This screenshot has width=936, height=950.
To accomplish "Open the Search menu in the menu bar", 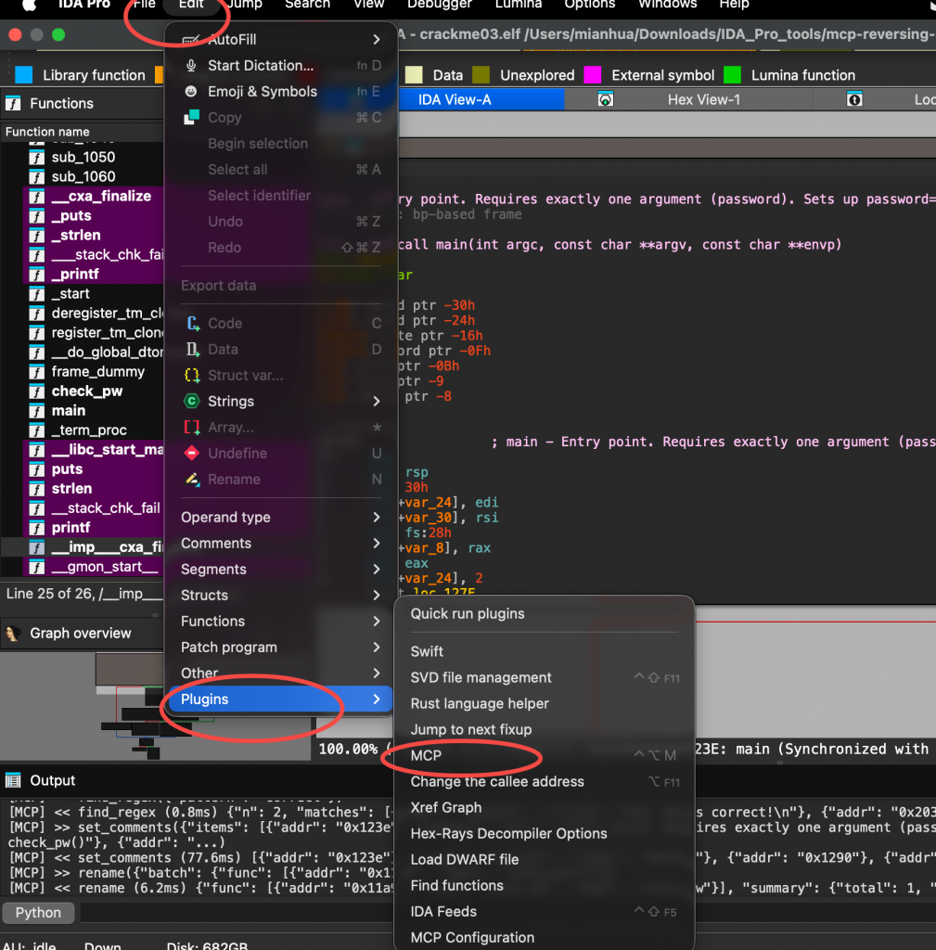I will pyautogui.click(x=307, y=5).
